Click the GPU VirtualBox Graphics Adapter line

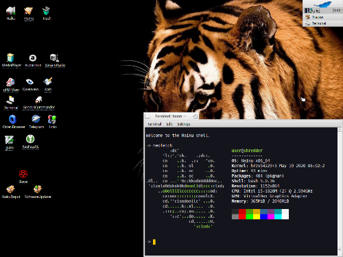(270, 196)
